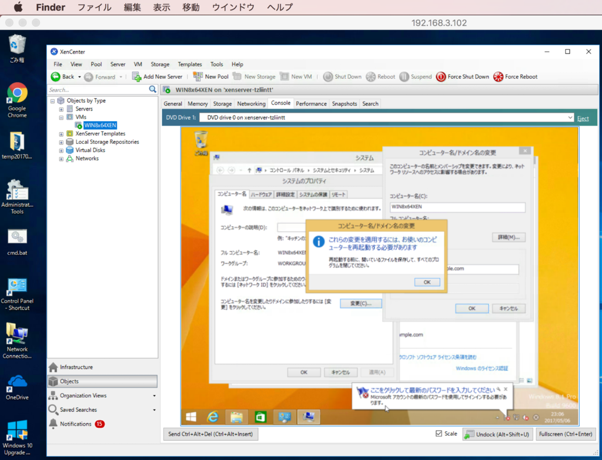Select WIN8x64XEN in the VMs tree

[x=100, y=125]
